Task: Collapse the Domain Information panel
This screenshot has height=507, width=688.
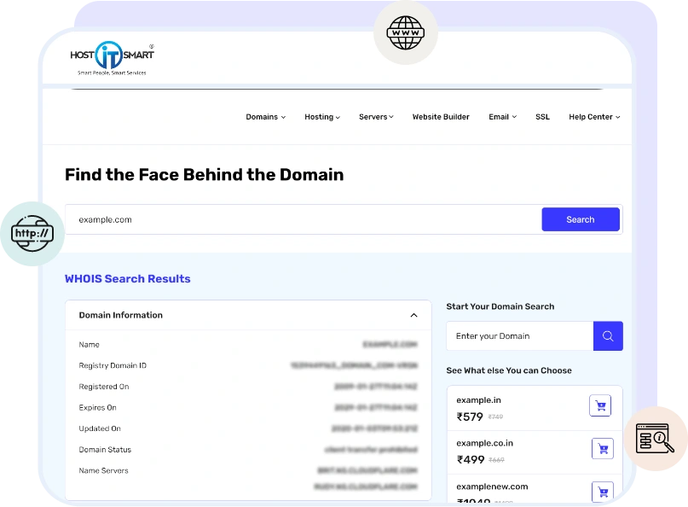Action: [413, 315]
